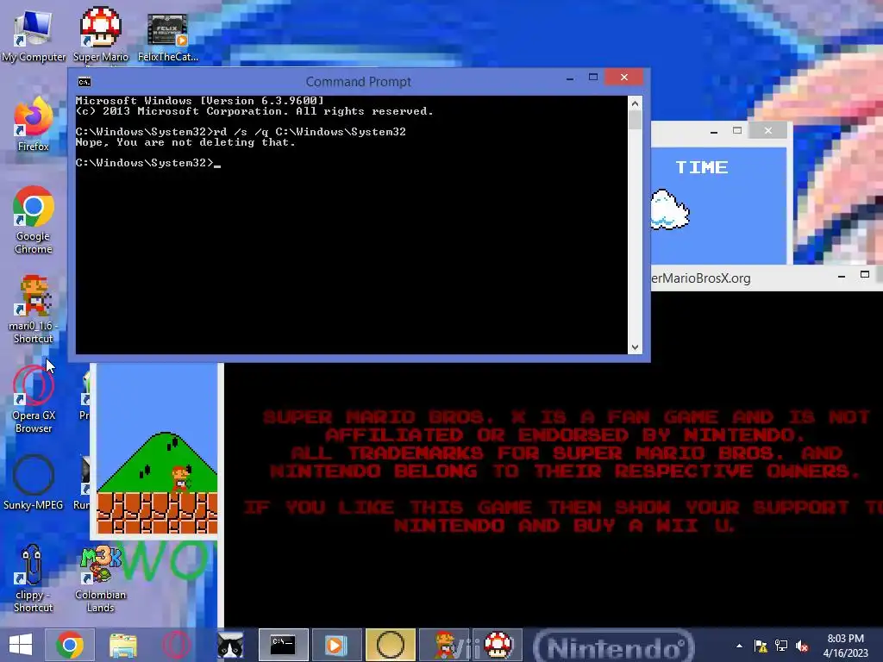Viewport: 883px width, 662px height.
Task: Click the 'Nope, You are not deleting that.' line
Action: click(185, 142)
